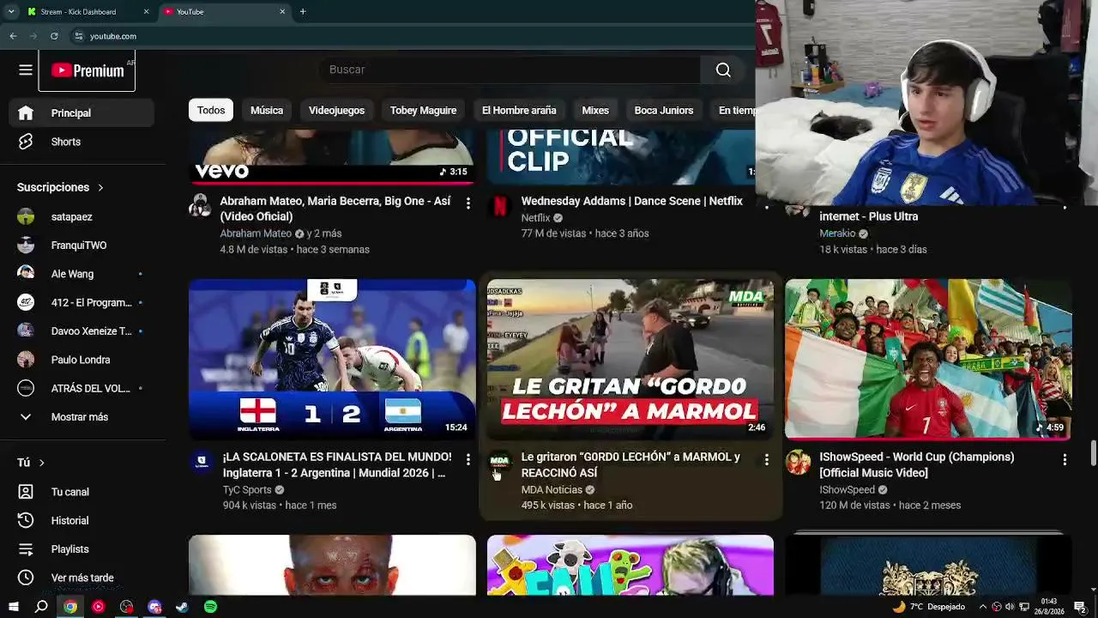Click the page vertical scrollbar thumb

[x=1093, y=454]
